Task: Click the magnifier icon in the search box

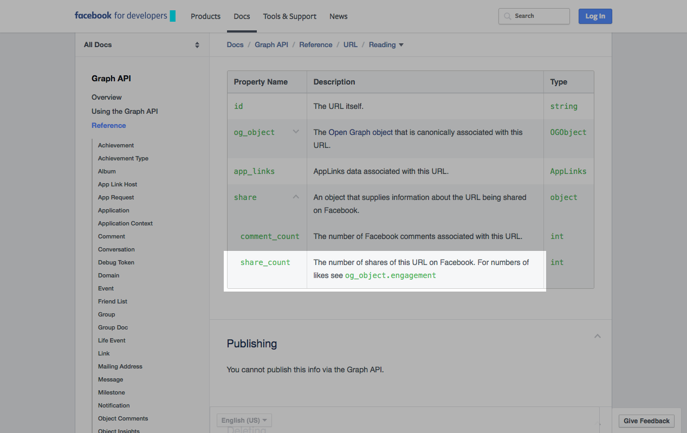Action: pyautogui.click(x=508, y=16)
